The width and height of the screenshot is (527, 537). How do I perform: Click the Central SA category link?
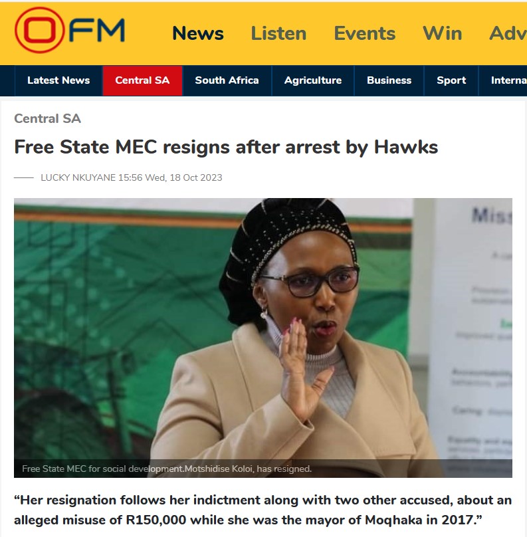(x=48, y=118)
